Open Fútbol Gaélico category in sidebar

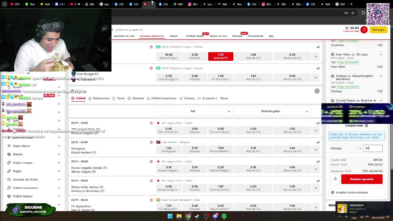(x=23, y=196)
